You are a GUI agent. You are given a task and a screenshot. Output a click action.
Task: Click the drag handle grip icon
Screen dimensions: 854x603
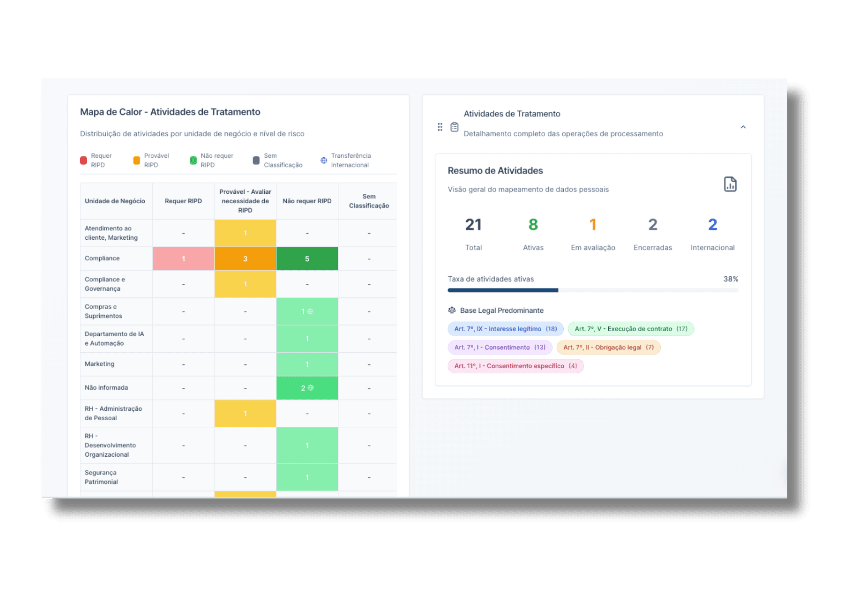(x=440, y=127)
